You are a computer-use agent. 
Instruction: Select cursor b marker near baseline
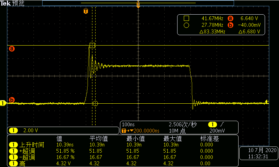[12, 100]
